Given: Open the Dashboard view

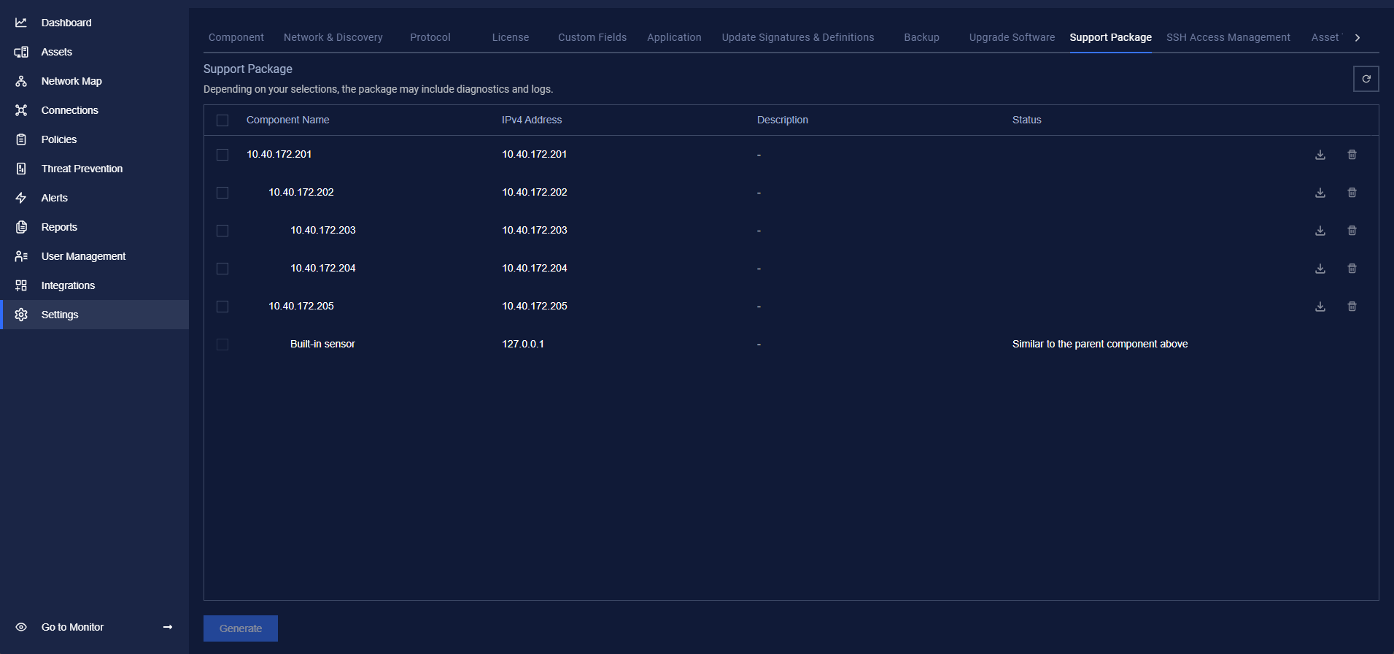Looking at the screenshot, I should click(66, 23).
